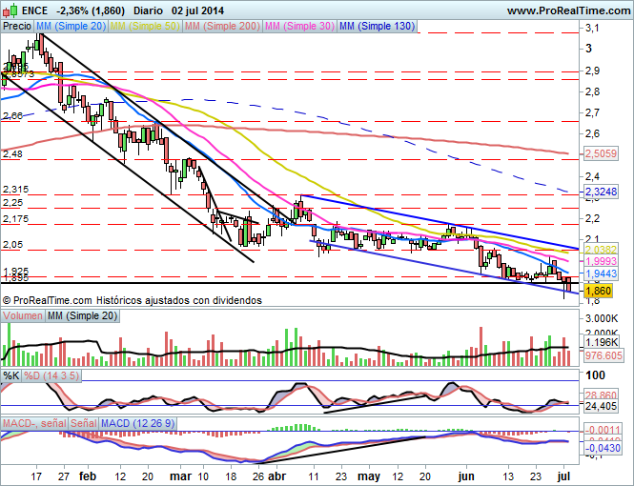The image size is (634, 486).
Task: Click the jun marker on time axis
Action: pyautogui.click(x=466, y=474)
